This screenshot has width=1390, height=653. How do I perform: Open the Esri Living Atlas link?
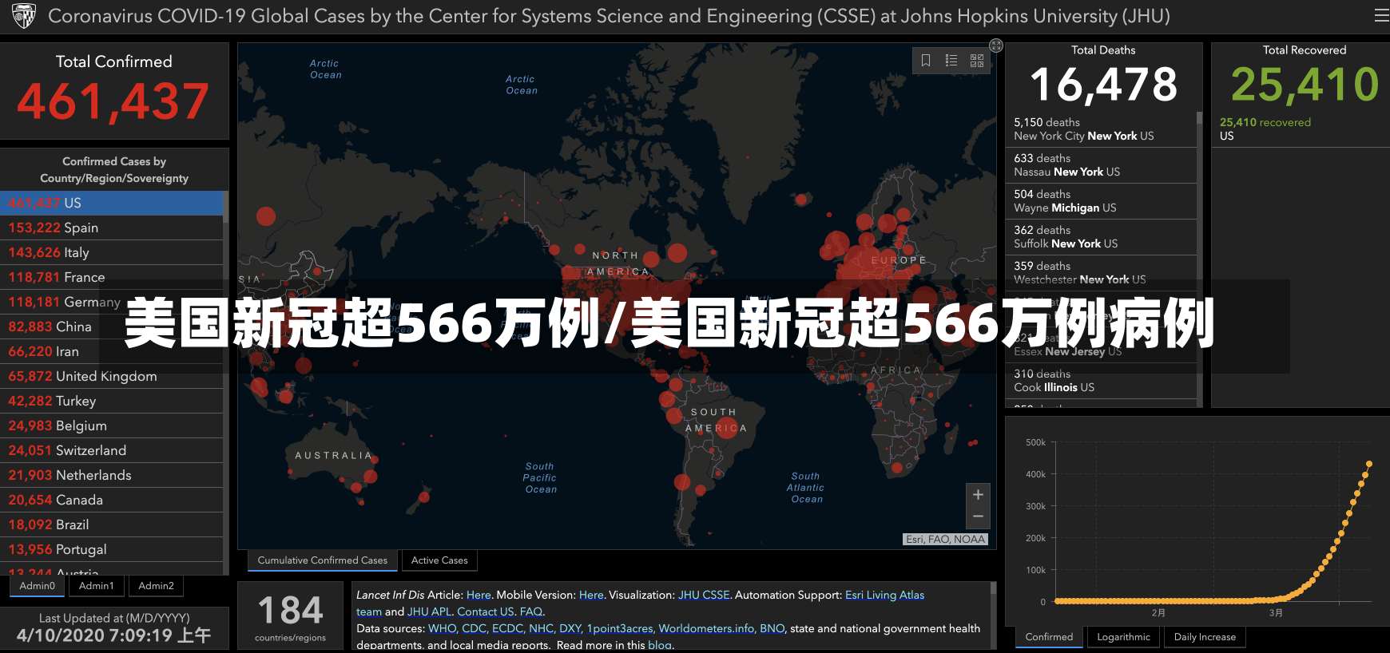(884, 595)
